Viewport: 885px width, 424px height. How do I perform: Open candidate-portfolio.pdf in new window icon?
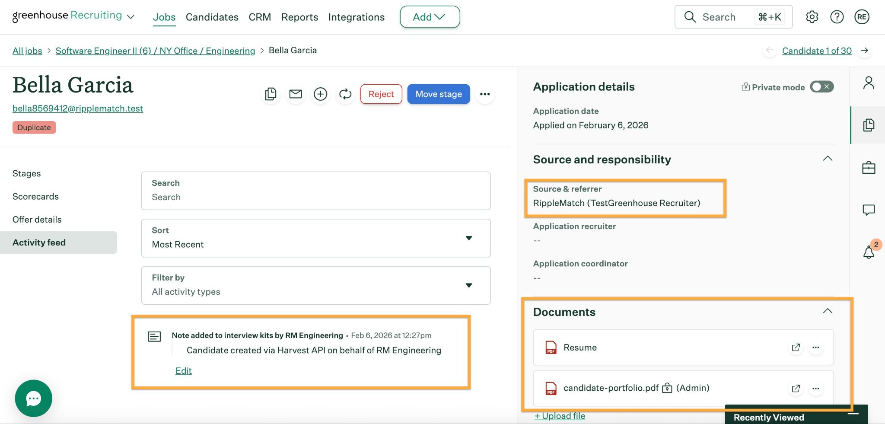point(796,388)
